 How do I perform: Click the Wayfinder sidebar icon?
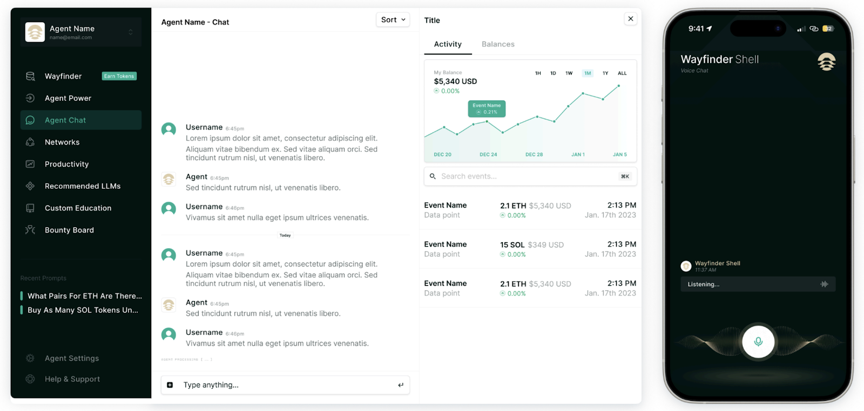tap(30, 76)
